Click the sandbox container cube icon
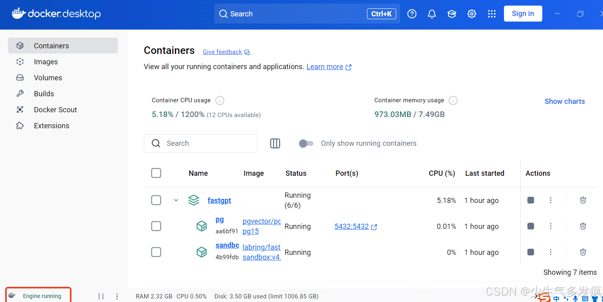 pyautogui.click(x=202, y=252)
